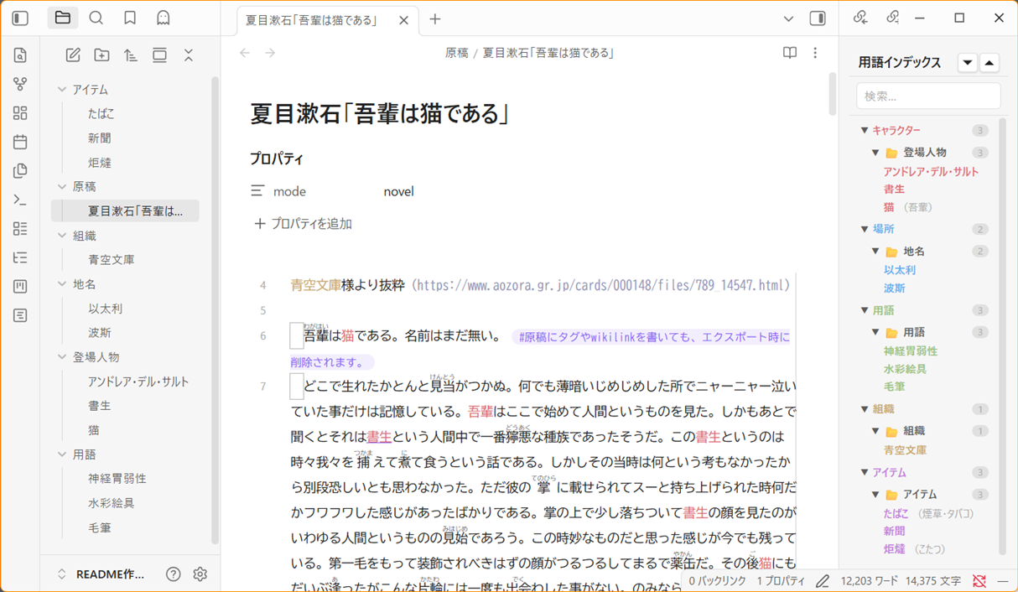Open the ghost-shaped plugin tab icon
The image size is (1018, 592).
click(x=164, y=18)
